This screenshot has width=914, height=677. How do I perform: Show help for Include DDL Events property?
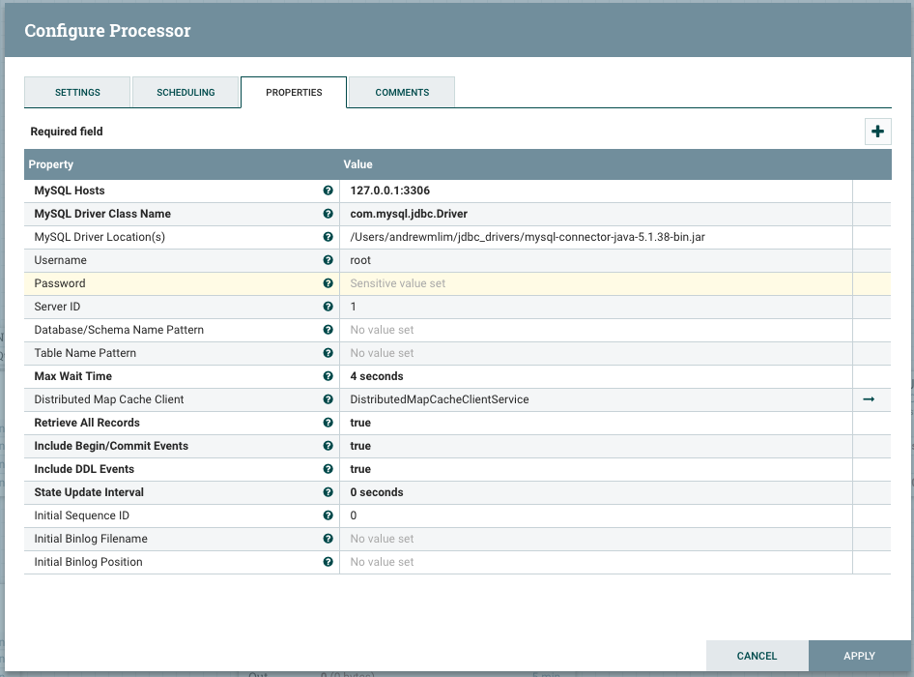click(328, 468)
